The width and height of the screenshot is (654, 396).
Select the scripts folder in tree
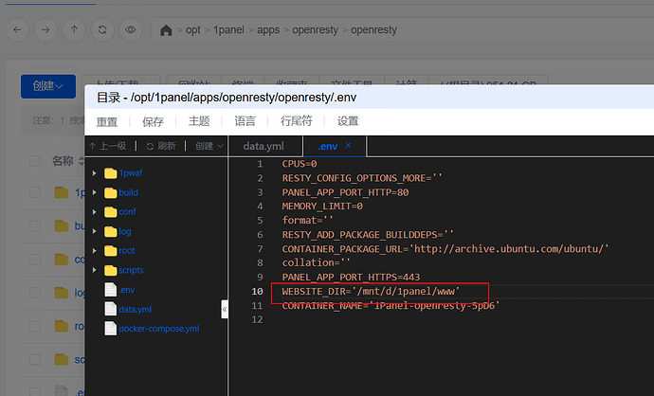pyautogui.click(x=131, y=270)
